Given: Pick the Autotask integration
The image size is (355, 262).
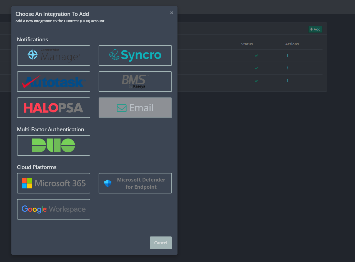Looking at the screenshot, I should (54, 82).
